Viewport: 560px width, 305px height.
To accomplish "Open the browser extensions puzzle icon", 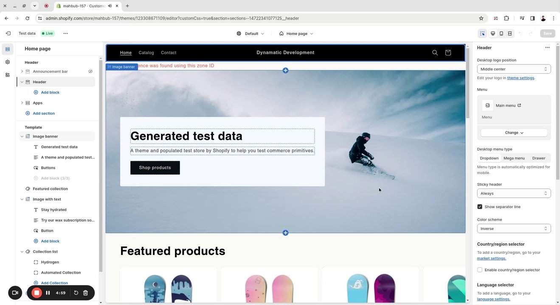I will point(507,18).
